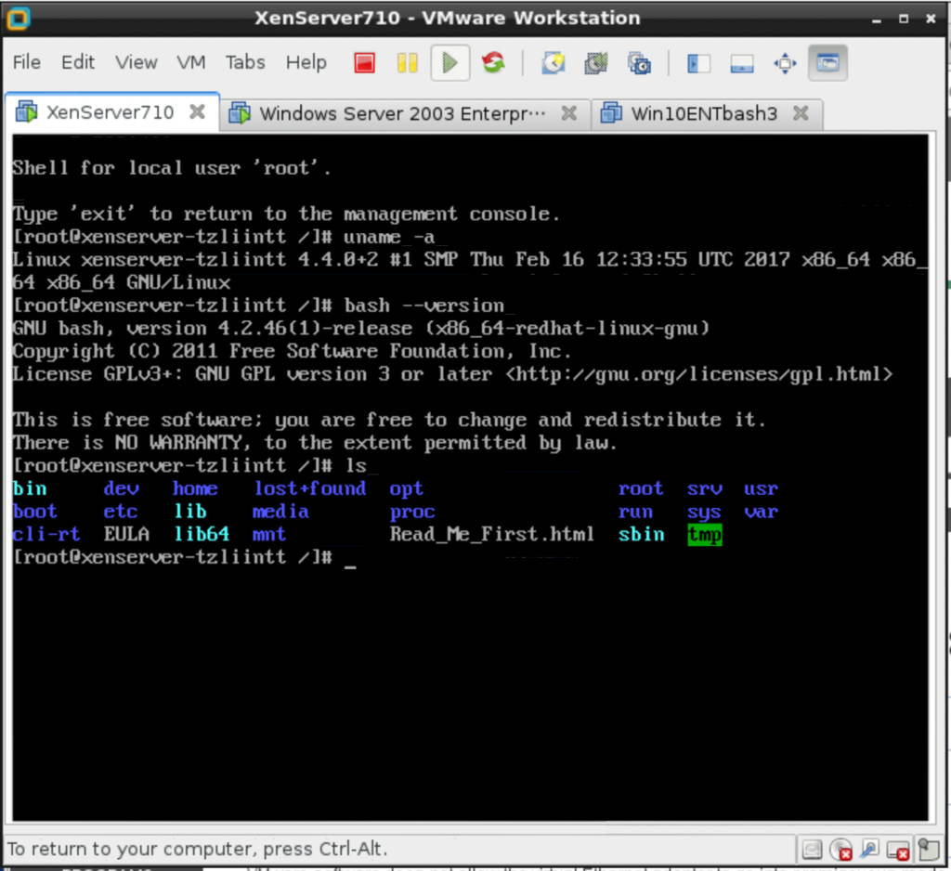Viewport: 951px width, 871px height.
Task: Click the green Power On play button
Action: [x=450, y=62]
